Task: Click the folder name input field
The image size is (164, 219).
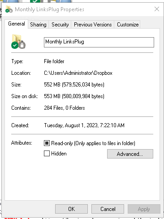Action: pos(99,42)
